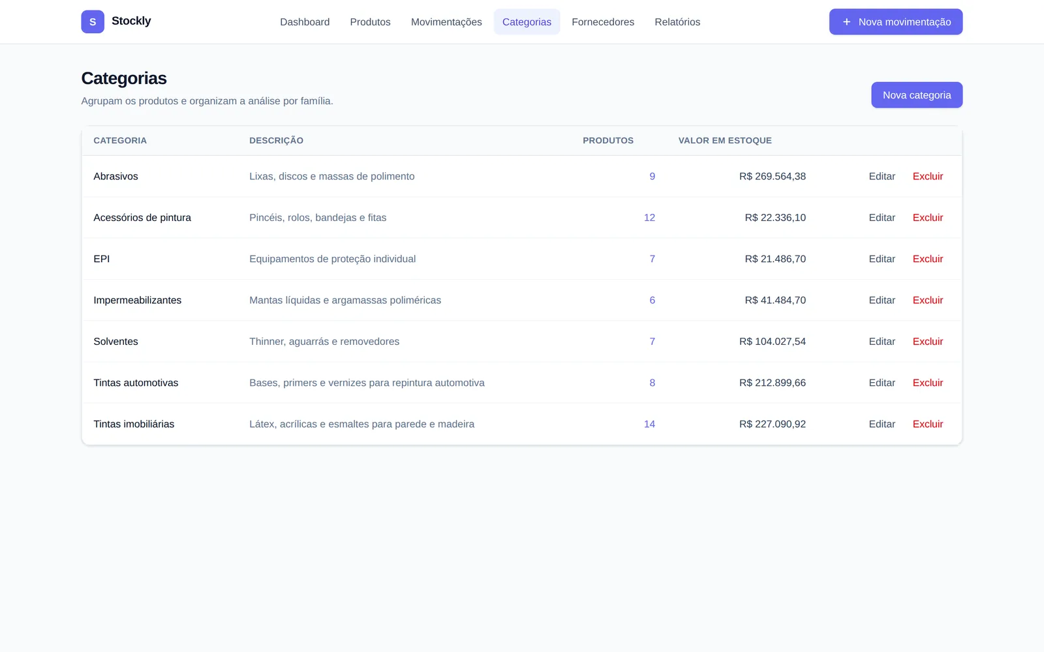Delete Tintas imobiliárias category
Image resolution: width=1044 pixels, height=652 pixels.
click(x=927, y=424)
